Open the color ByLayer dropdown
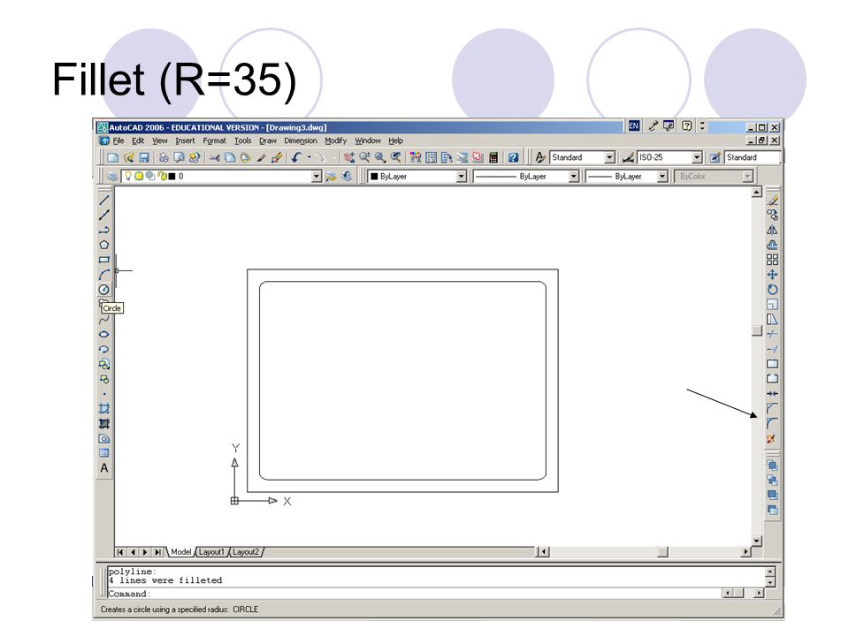This screenshot has height=636, width=849. click(462, 177)
